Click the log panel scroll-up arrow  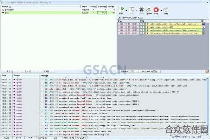click(208, 78)
